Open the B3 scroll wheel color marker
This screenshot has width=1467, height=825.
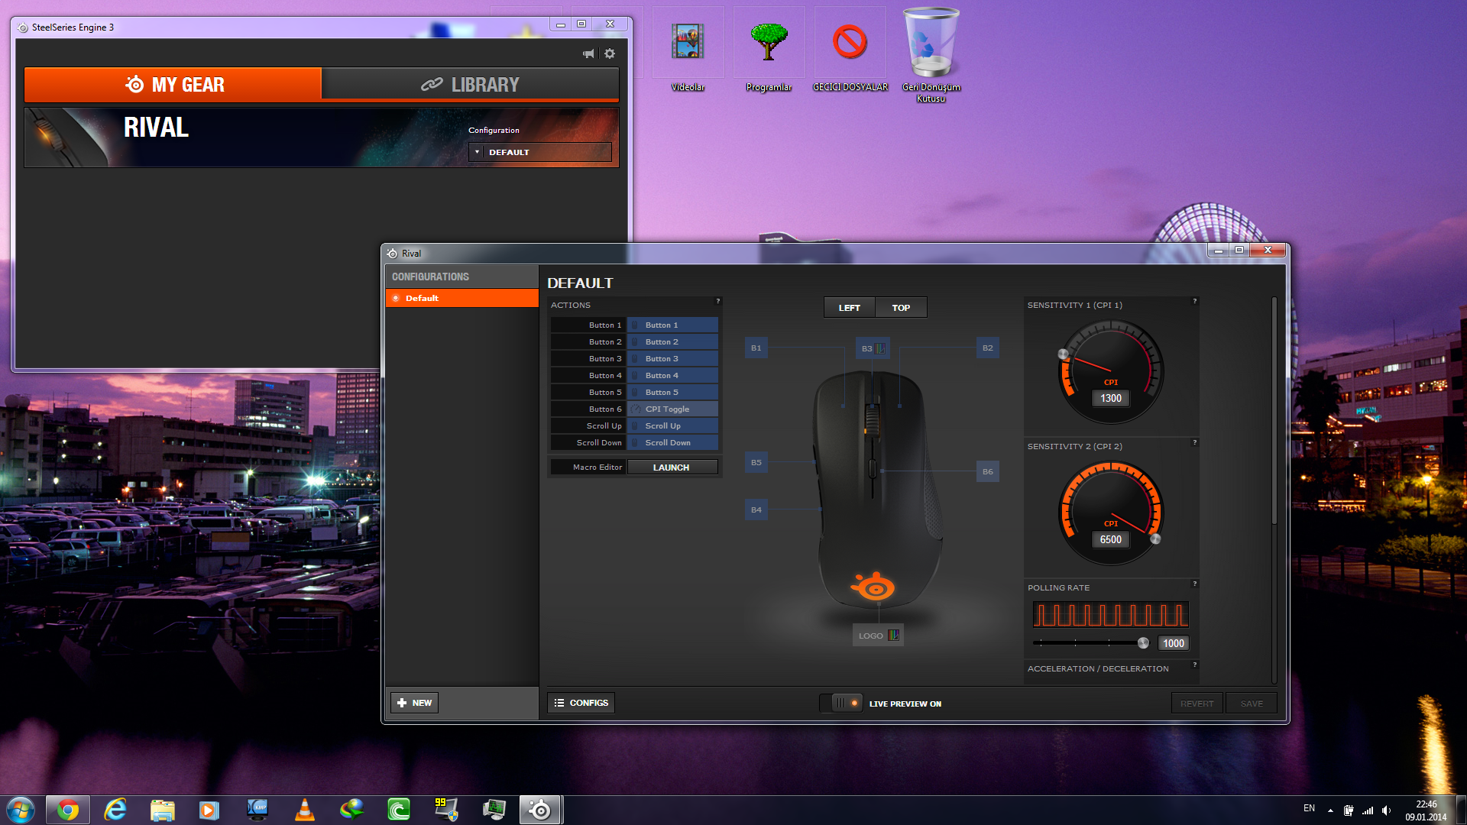click(x=873, y=348)
